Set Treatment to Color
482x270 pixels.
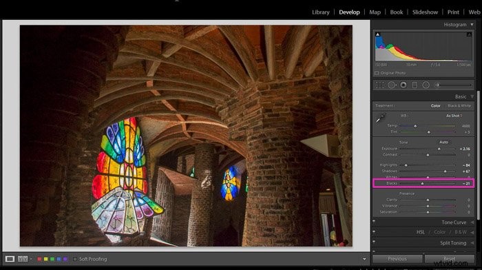(x=435, y=106)
